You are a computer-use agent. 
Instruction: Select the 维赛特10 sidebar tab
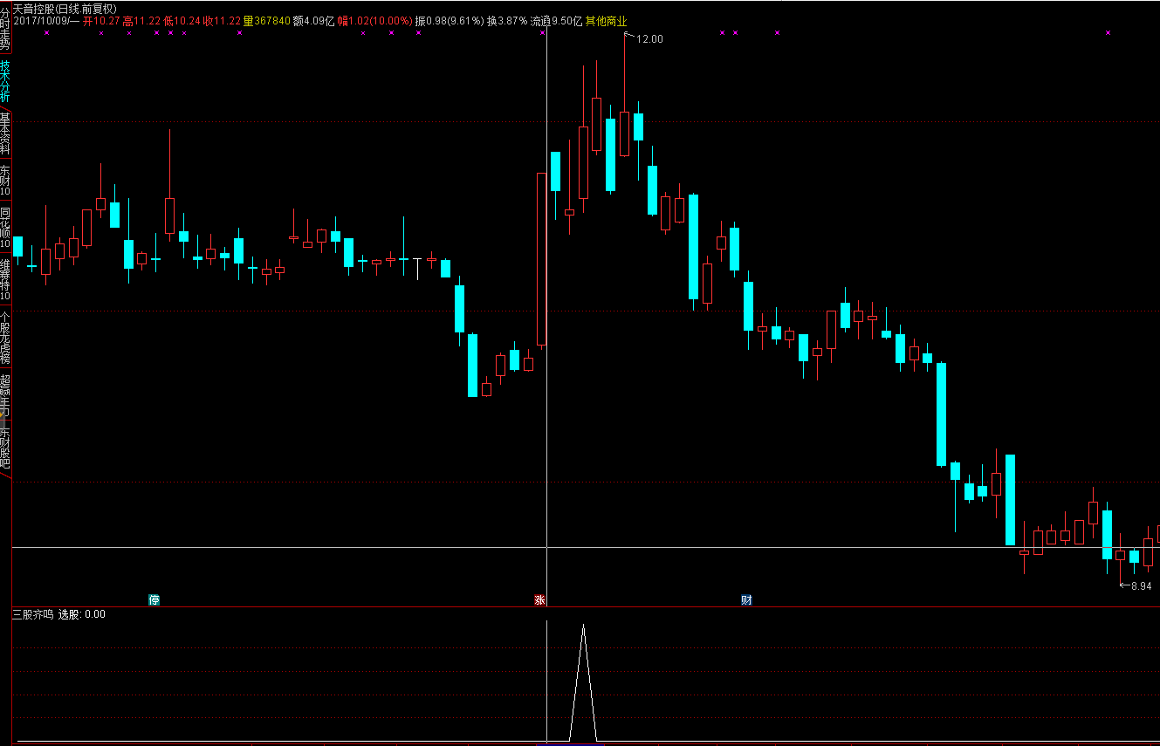(5, 279)
